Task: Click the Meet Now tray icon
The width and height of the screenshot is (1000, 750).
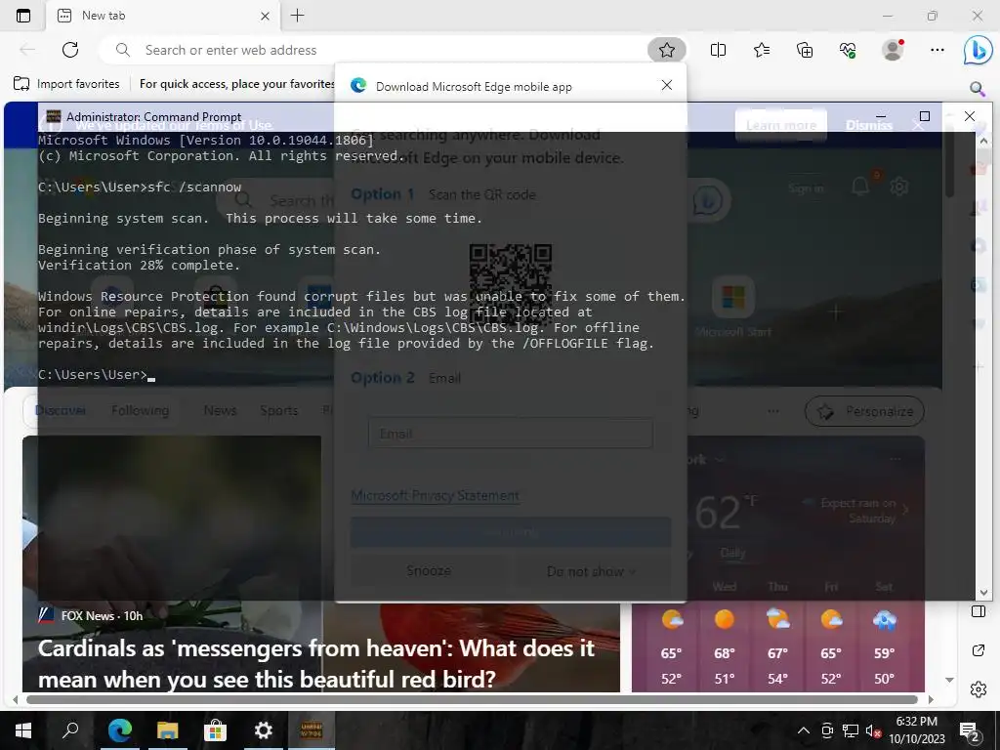Action: tap(827, 730)
